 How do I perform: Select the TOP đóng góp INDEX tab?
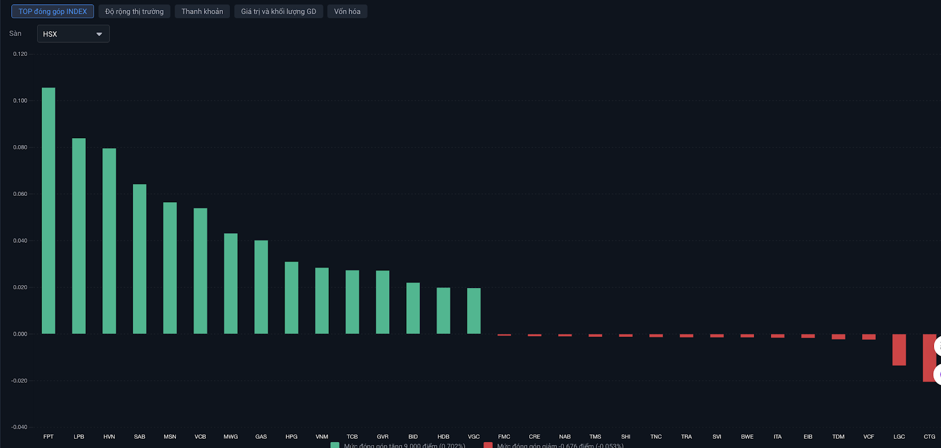(x=52, y=11)
